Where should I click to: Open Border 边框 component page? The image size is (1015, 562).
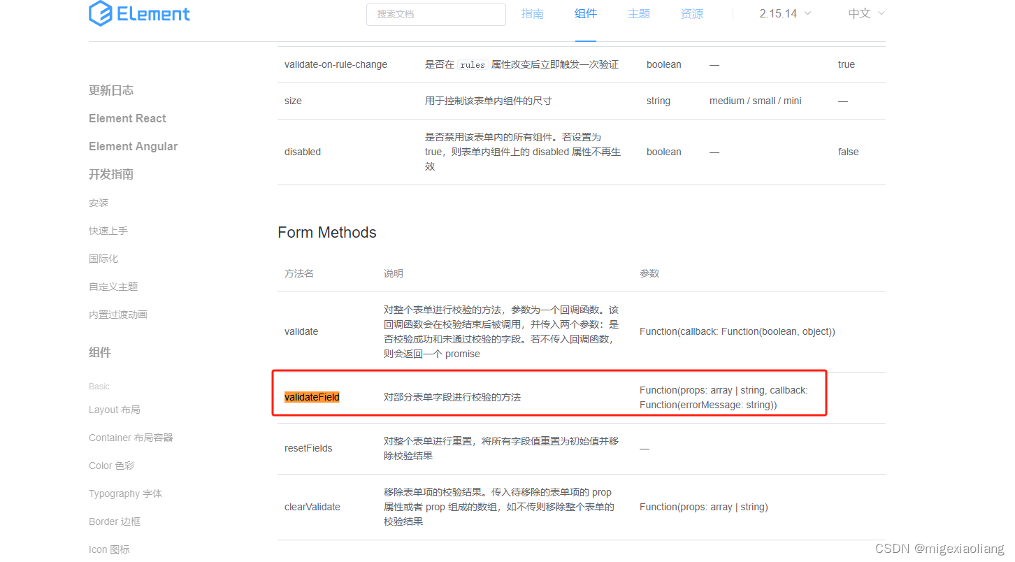115,521
